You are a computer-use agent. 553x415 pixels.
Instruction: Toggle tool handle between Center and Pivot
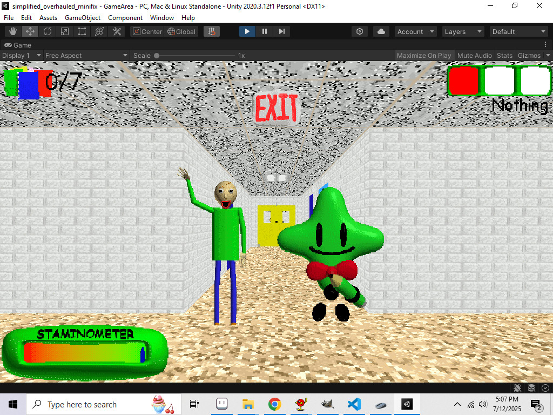[147, 31]
